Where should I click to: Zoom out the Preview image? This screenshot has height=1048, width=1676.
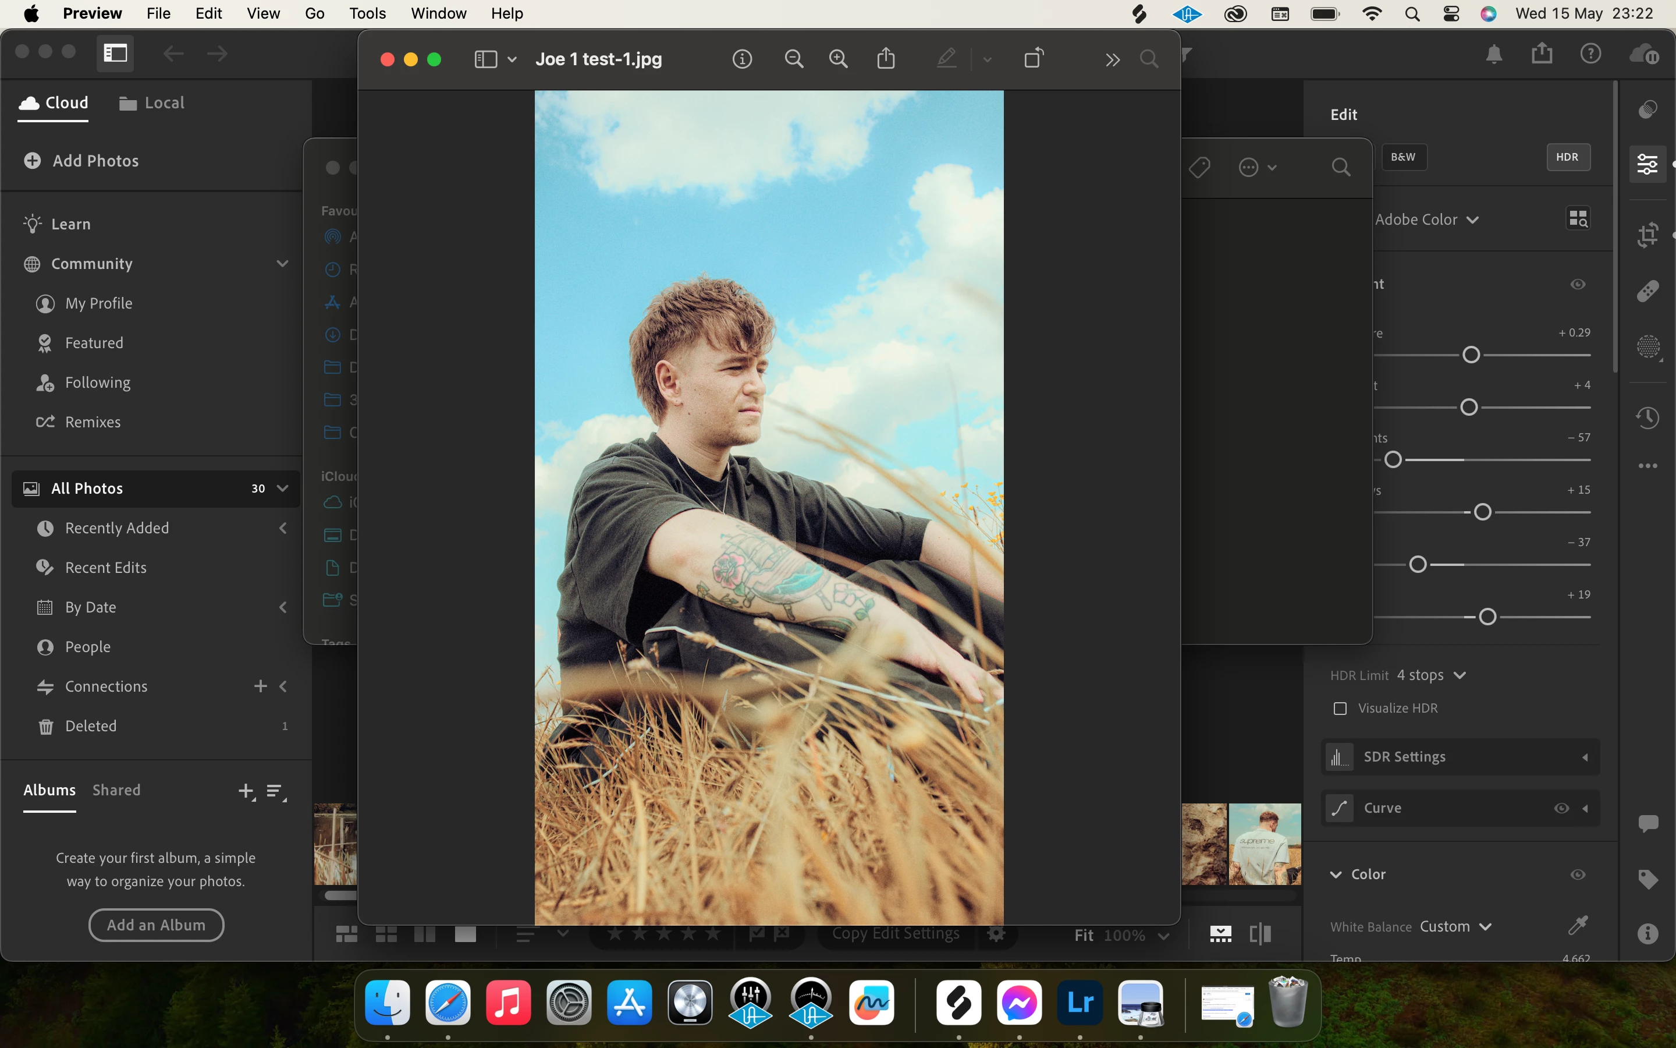click(x=794, y=59)
